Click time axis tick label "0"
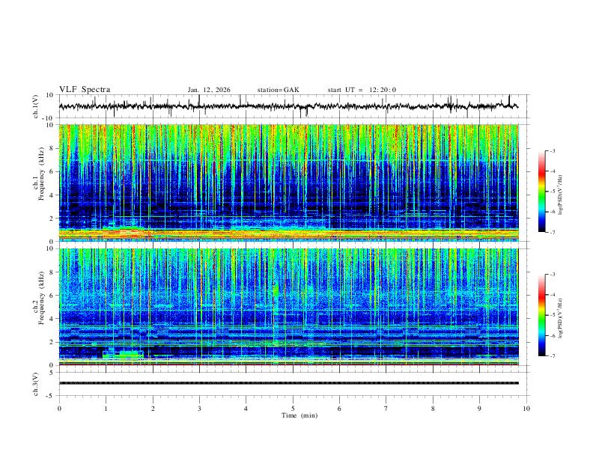This screenshot has width=593, height=458. coord(59,409)
